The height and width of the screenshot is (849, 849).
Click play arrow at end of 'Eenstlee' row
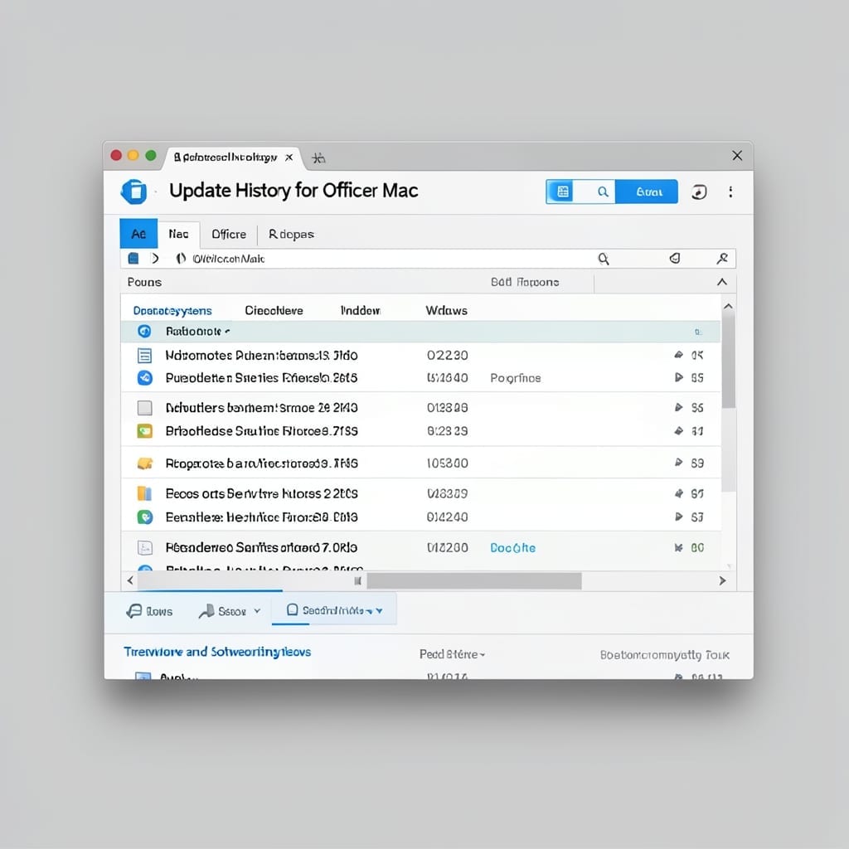678,517
